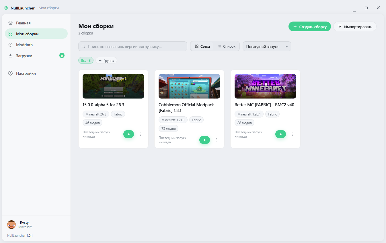Click the downloads count badge

click(x=62, y=56)
